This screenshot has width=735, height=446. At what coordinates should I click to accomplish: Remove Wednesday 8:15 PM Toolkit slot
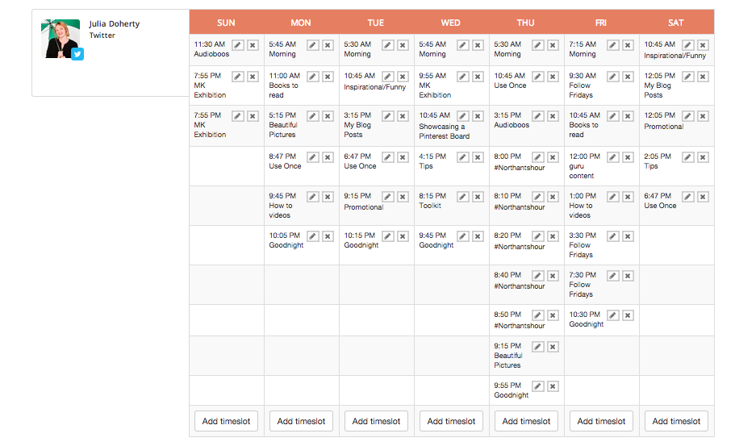(x=478, y=196)
